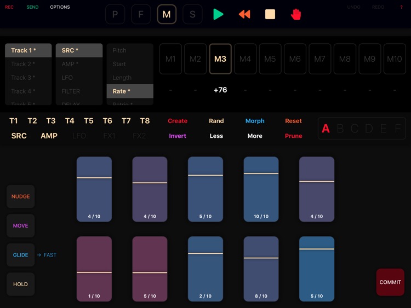Select the P mode button
This screenshot has width=411, height=308.
[x=115, y=14]
